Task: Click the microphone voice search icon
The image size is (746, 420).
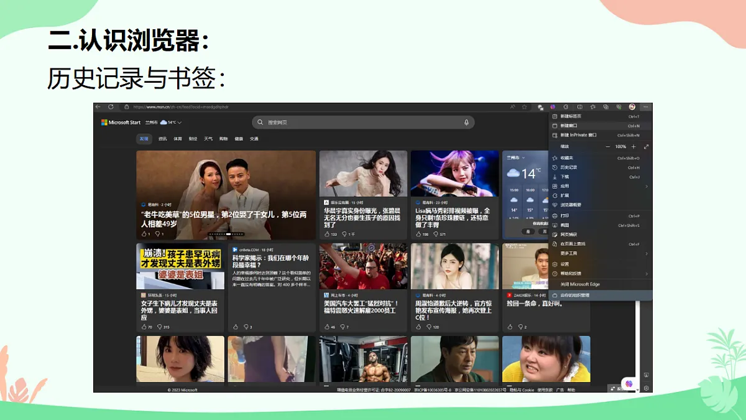Action: click(x=466, y=123)
